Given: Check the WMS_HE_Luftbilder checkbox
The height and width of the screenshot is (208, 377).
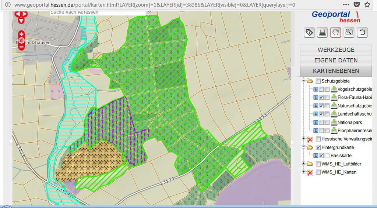Looking at the screenshot, I should pos(318,164).
